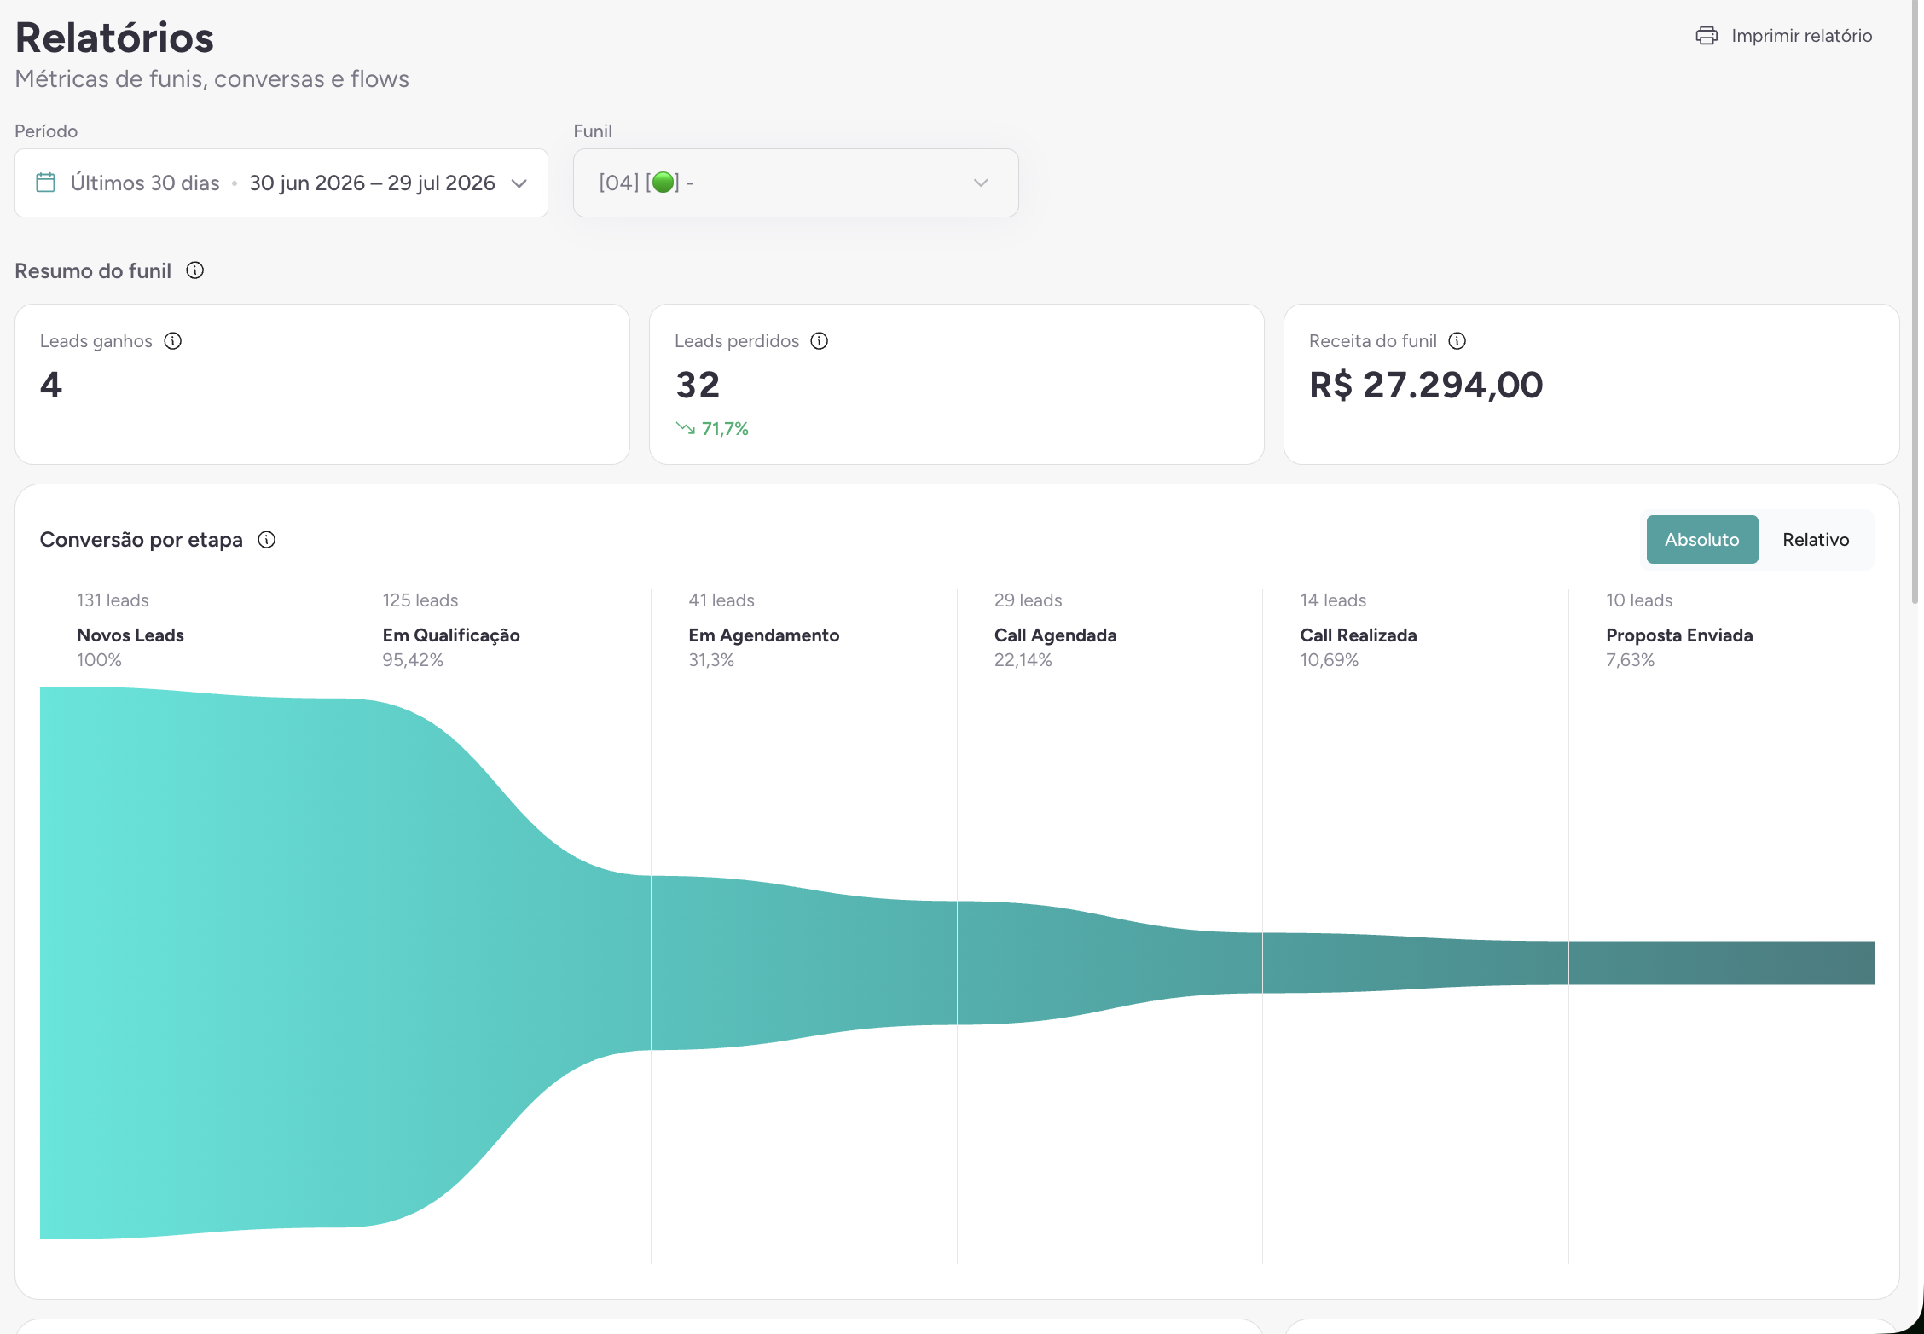Switch chart to Relativo mode
The width and height of the screenshot is (1924, 1334).
point(1816,540)
